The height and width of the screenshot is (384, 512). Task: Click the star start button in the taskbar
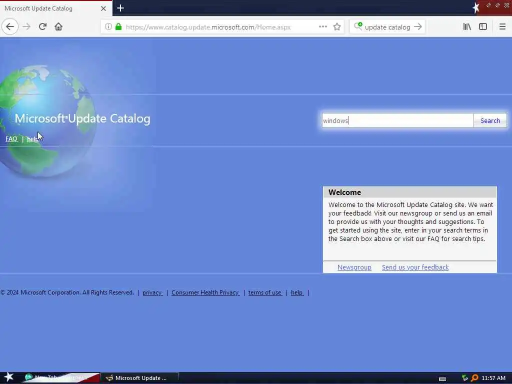9,377
